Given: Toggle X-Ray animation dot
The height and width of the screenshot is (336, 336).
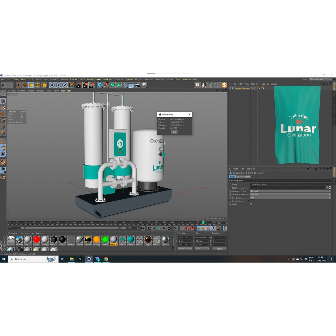Looking at the screenshot, I should coord(230,204).
